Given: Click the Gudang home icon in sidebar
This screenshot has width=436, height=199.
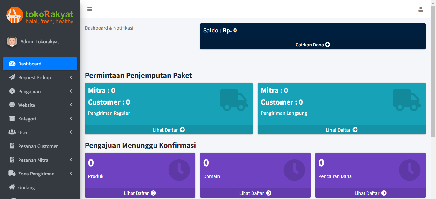Looking at the screenshot, I should pyautogui.click(x=12, y=187).
